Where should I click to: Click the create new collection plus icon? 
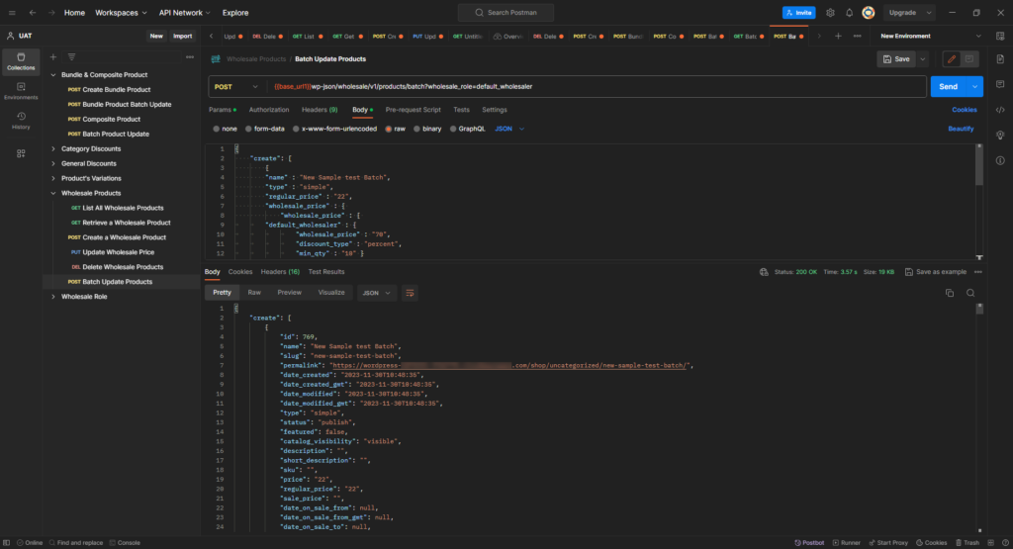click(x=53, y=57)
